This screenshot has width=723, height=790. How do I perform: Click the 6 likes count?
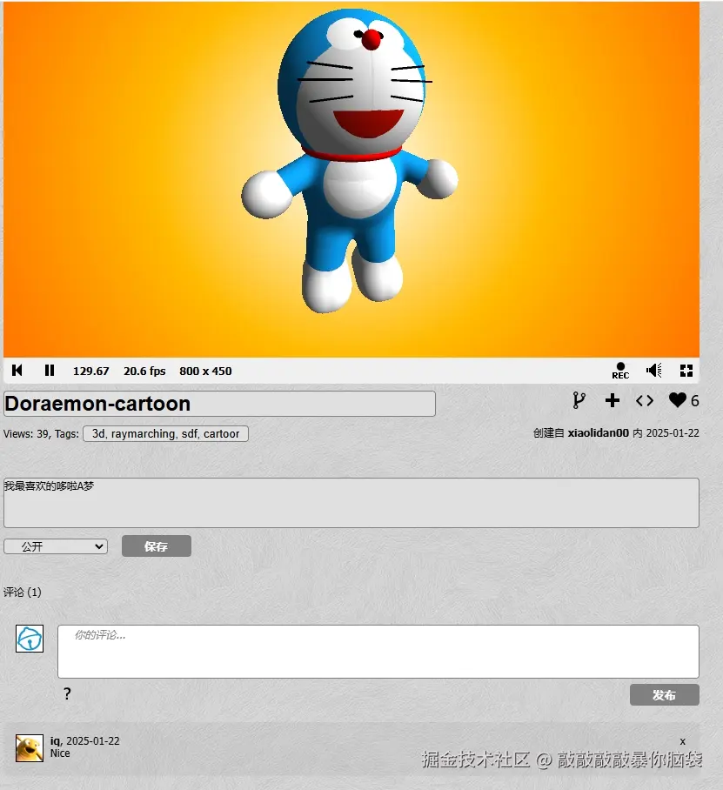tap(695, 400)
